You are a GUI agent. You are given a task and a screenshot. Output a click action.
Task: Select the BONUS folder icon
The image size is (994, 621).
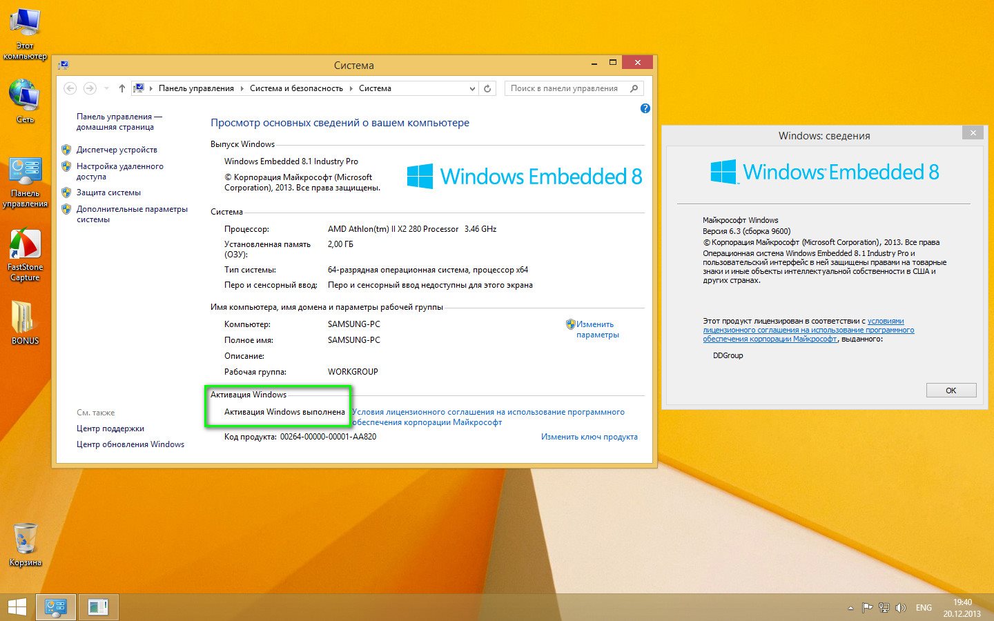point(25,322)
